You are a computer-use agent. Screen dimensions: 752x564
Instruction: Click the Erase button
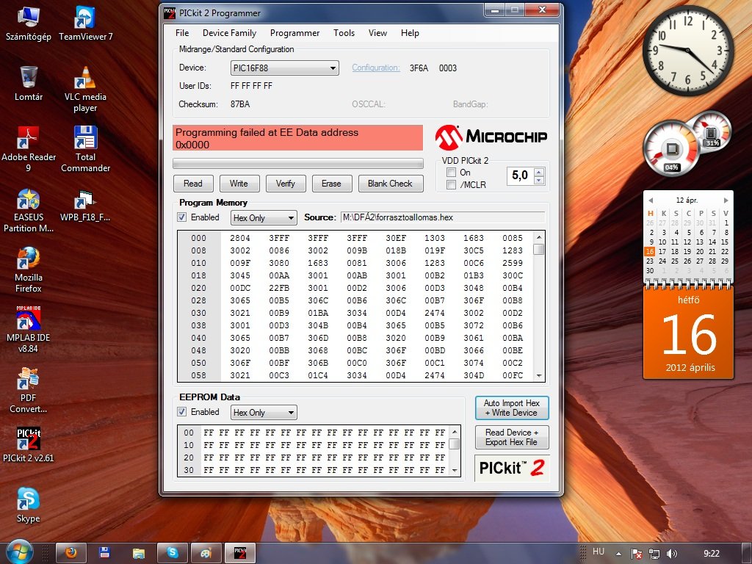(331, 184)
